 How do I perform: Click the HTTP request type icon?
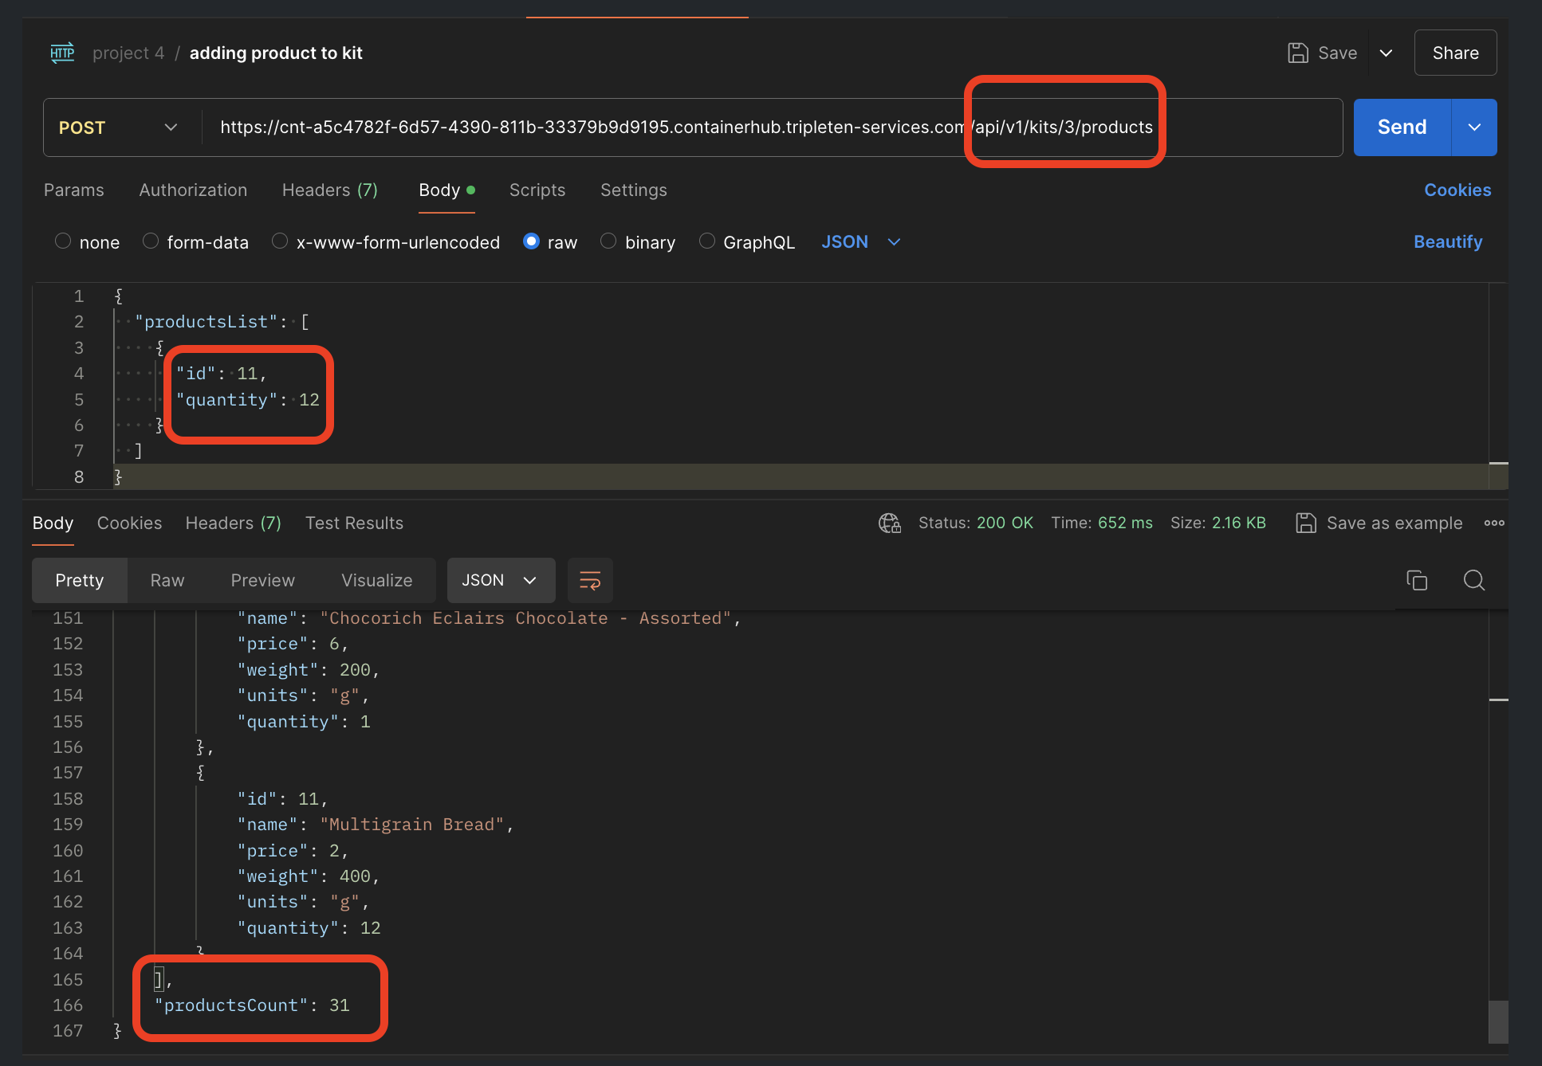[x=62, y=53]
